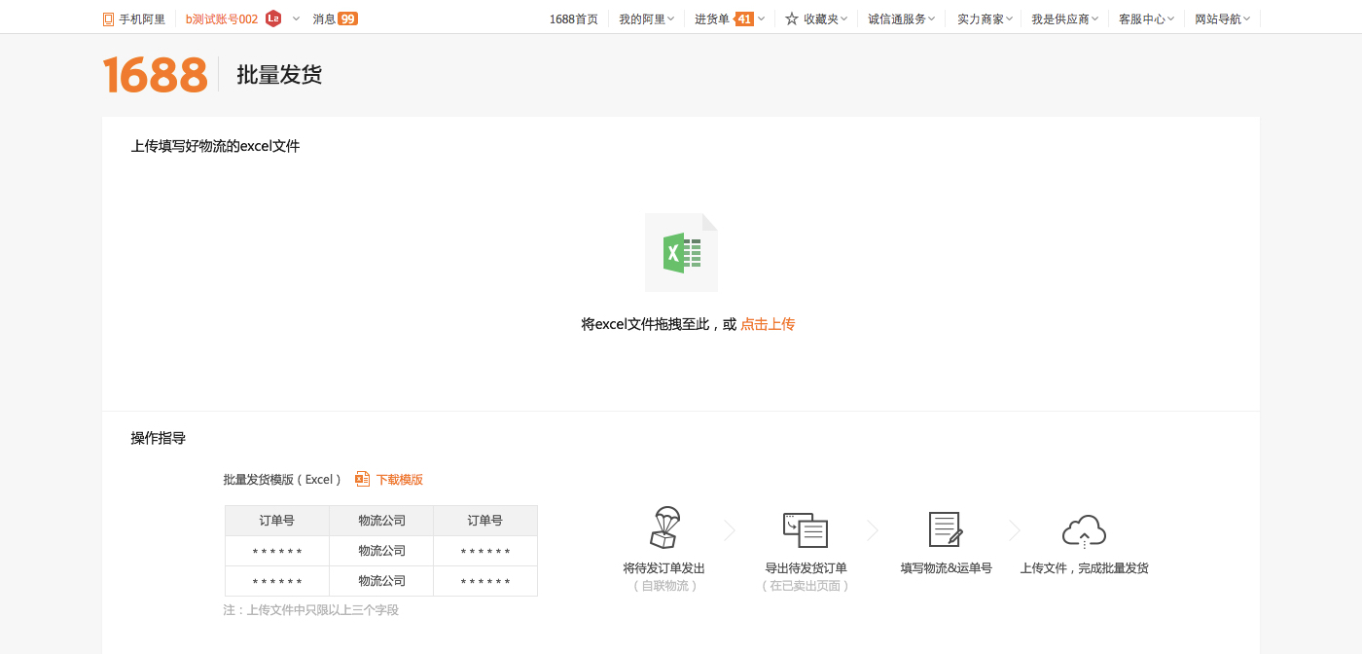Image resolution: width=1362 pixels, height=654 pixels.
Task: Expand the account dropdown arrow next to b测试账号002
Action: click(296, 18)
